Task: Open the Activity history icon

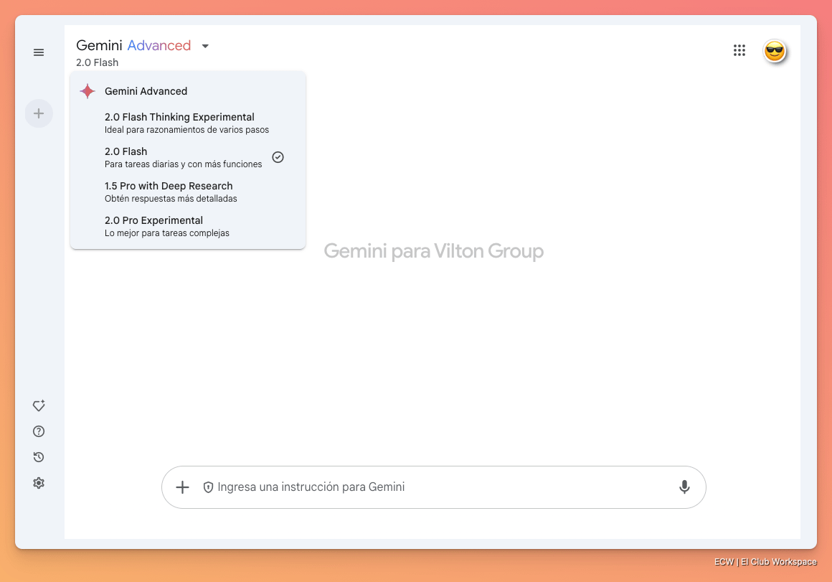Action: point(39,457)
